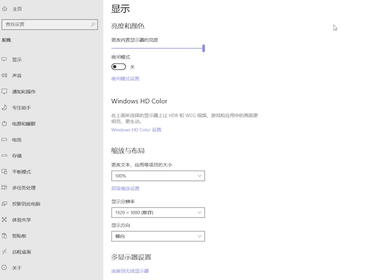The image size is (374, 280).
Task: Click the 显示分辨率 label
Action: coord(123,202)
